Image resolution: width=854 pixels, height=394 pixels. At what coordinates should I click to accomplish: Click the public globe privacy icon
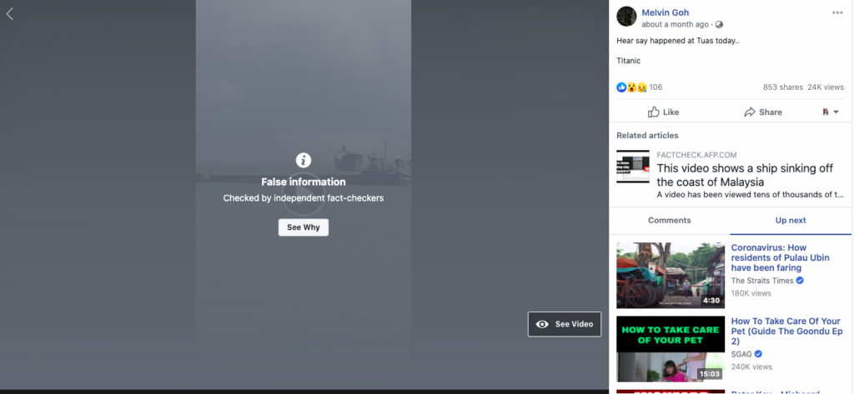719,24
